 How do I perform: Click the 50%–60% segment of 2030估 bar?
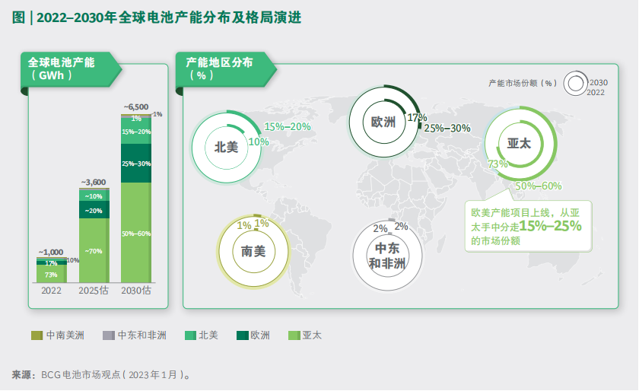[x=136, y=233]
